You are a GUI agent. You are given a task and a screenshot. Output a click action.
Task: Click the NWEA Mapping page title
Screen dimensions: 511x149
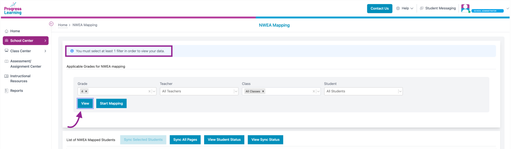click(x=274, y=25)
